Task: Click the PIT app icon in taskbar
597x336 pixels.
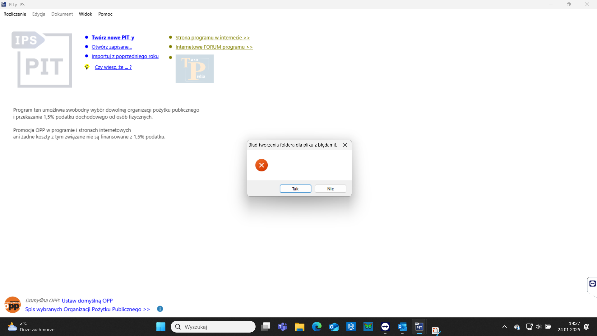Action: pos(419,327)
